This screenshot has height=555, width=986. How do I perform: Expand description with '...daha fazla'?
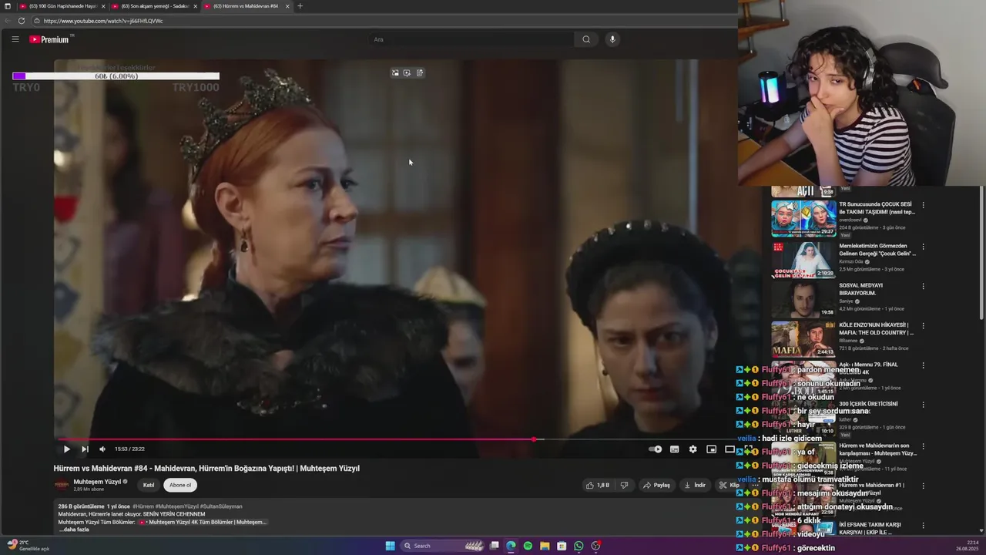tap(74, 530)
